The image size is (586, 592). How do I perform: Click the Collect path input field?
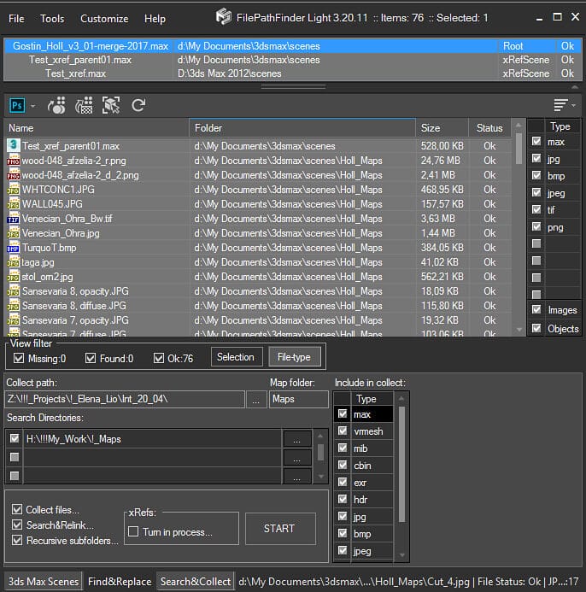[124, 400]
